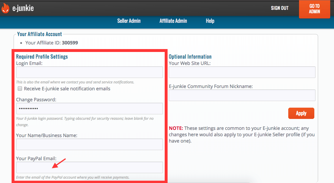
Task: Go to Admin via the orange button
Action: pos(314,9)
